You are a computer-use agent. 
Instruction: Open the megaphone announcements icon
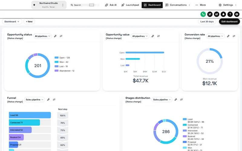(217, 14)
